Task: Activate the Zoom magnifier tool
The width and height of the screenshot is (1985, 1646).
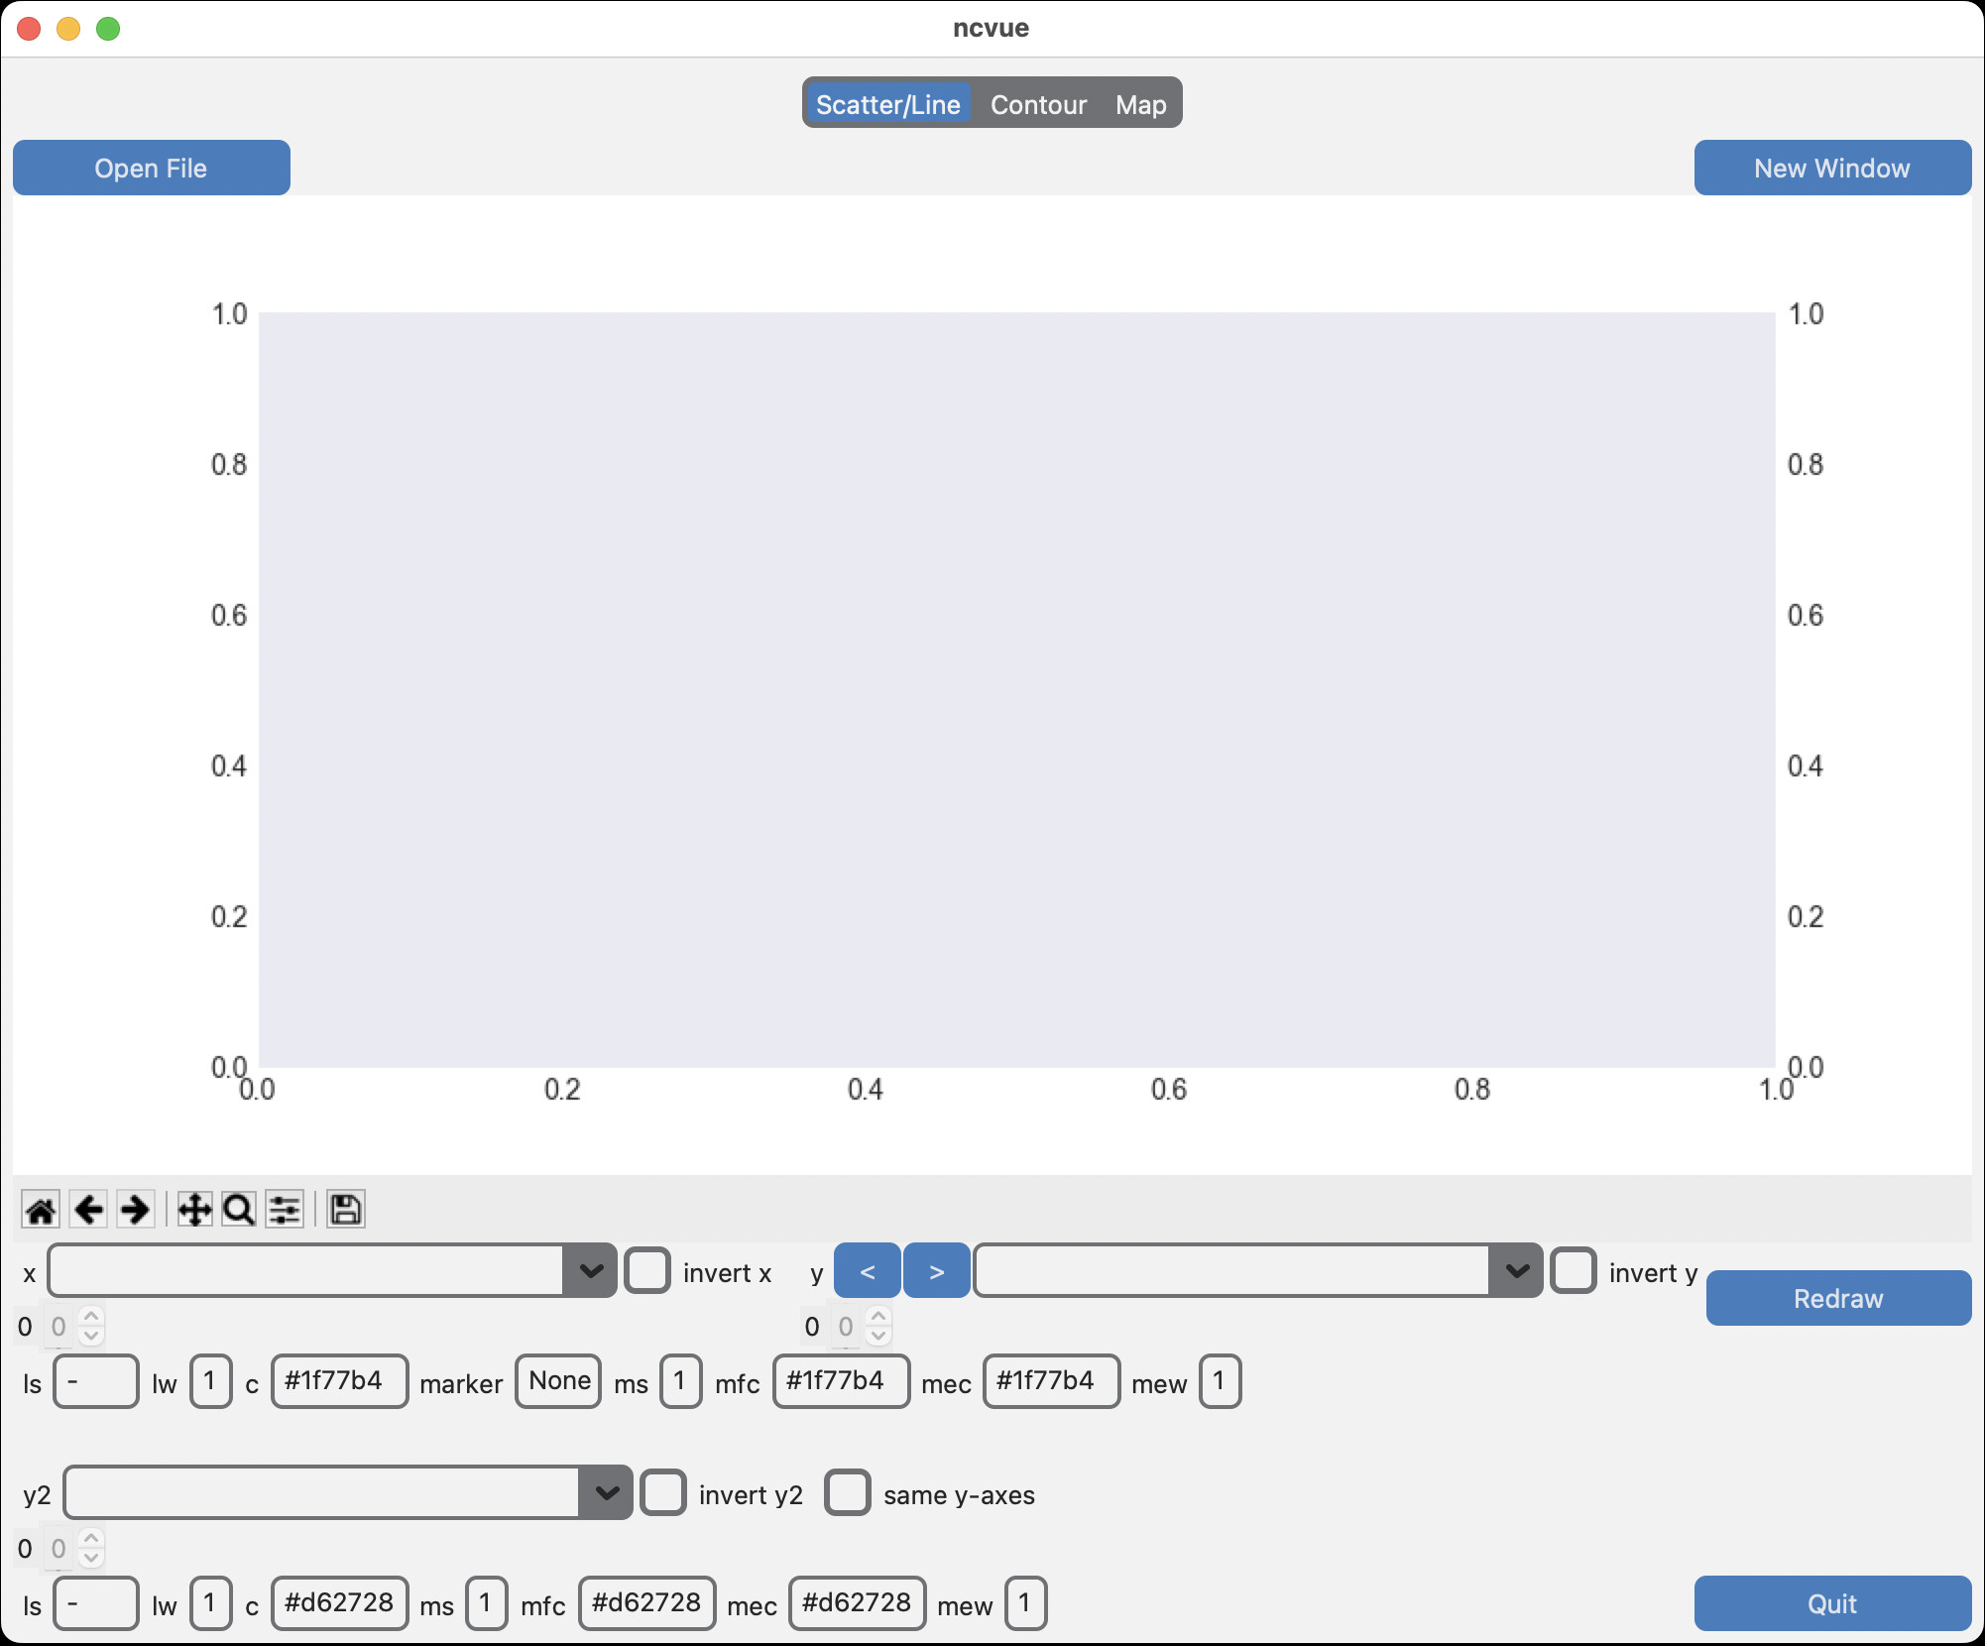Action: (x=239, y=1210)
